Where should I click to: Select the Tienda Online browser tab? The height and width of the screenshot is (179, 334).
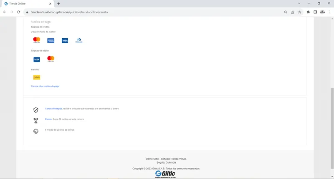28,4
